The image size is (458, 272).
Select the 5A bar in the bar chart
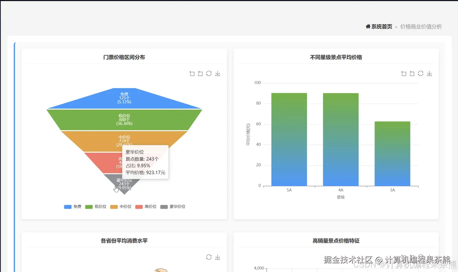pyautogui.click(x=289, y=139)
